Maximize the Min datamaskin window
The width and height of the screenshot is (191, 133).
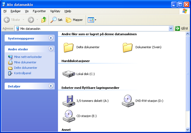tap(180, 5)
